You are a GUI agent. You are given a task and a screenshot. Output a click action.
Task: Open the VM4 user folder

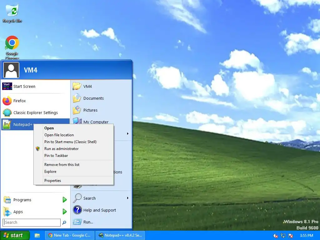[101, 86]
